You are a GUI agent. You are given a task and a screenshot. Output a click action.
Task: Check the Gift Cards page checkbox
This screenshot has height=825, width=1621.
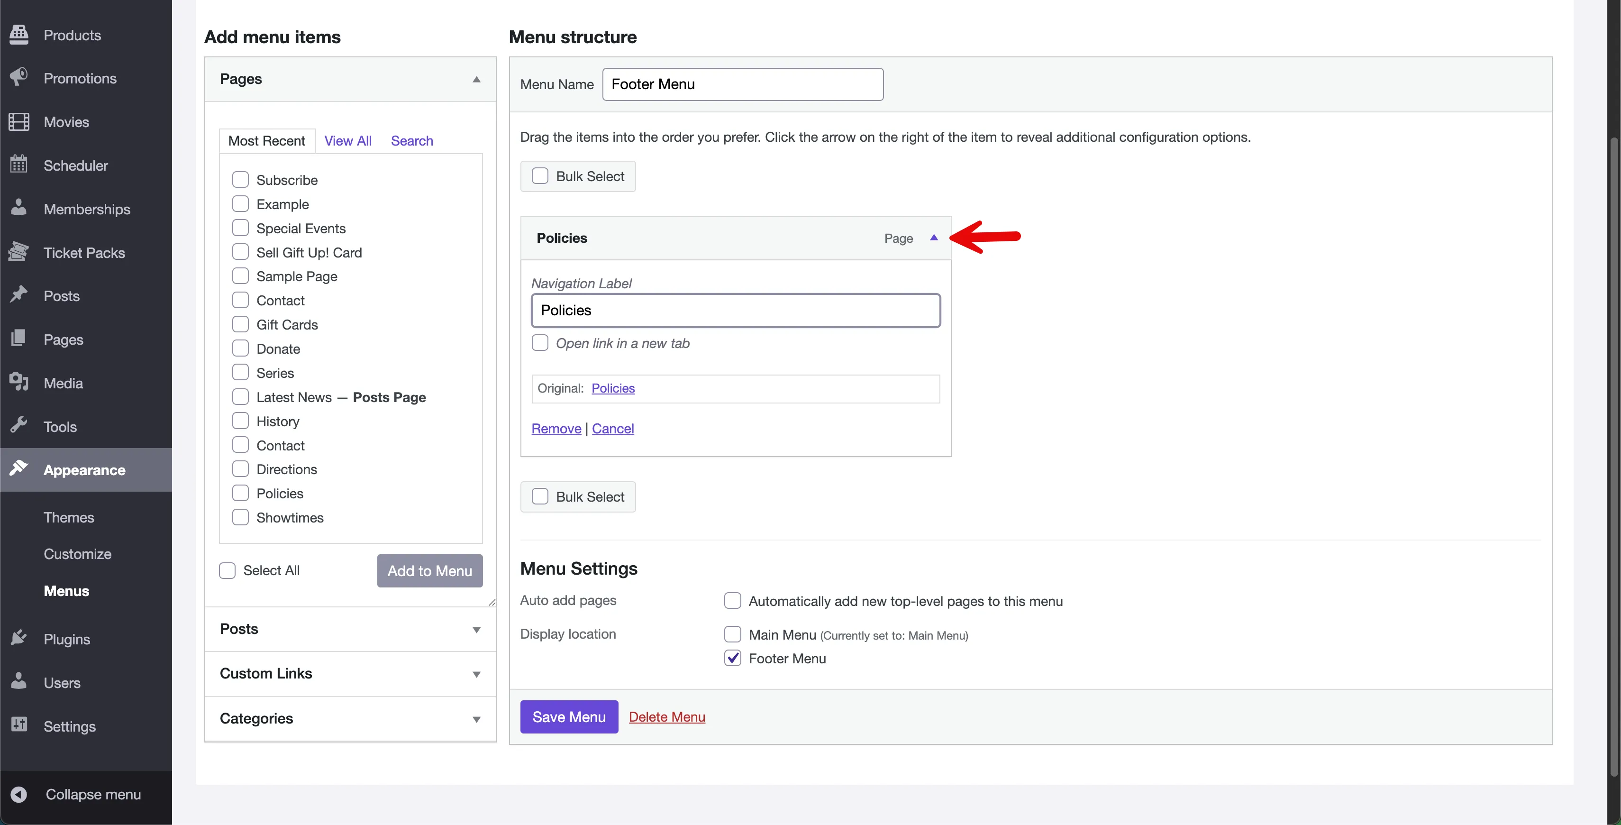click(x=240, y=325)
